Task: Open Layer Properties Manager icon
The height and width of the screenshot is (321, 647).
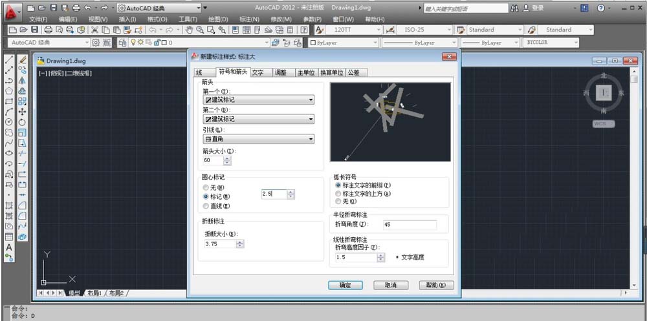Action: pyautogui.click(x=122, y=43)
